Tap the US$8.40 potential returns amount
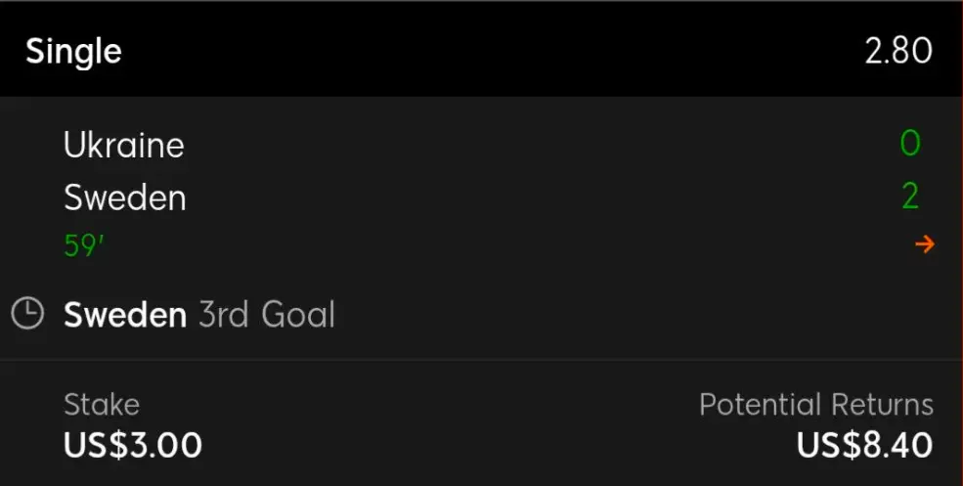The width and height of the screenshot is (963, 486). pos(864,445)
